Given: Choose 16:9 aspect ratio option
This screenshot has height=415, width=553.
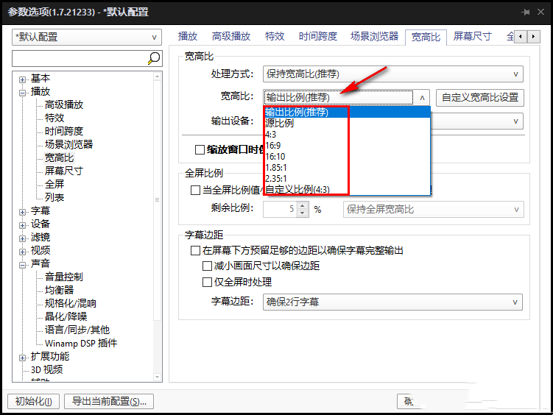Looking at the screenshot, I should pos(347,146).
